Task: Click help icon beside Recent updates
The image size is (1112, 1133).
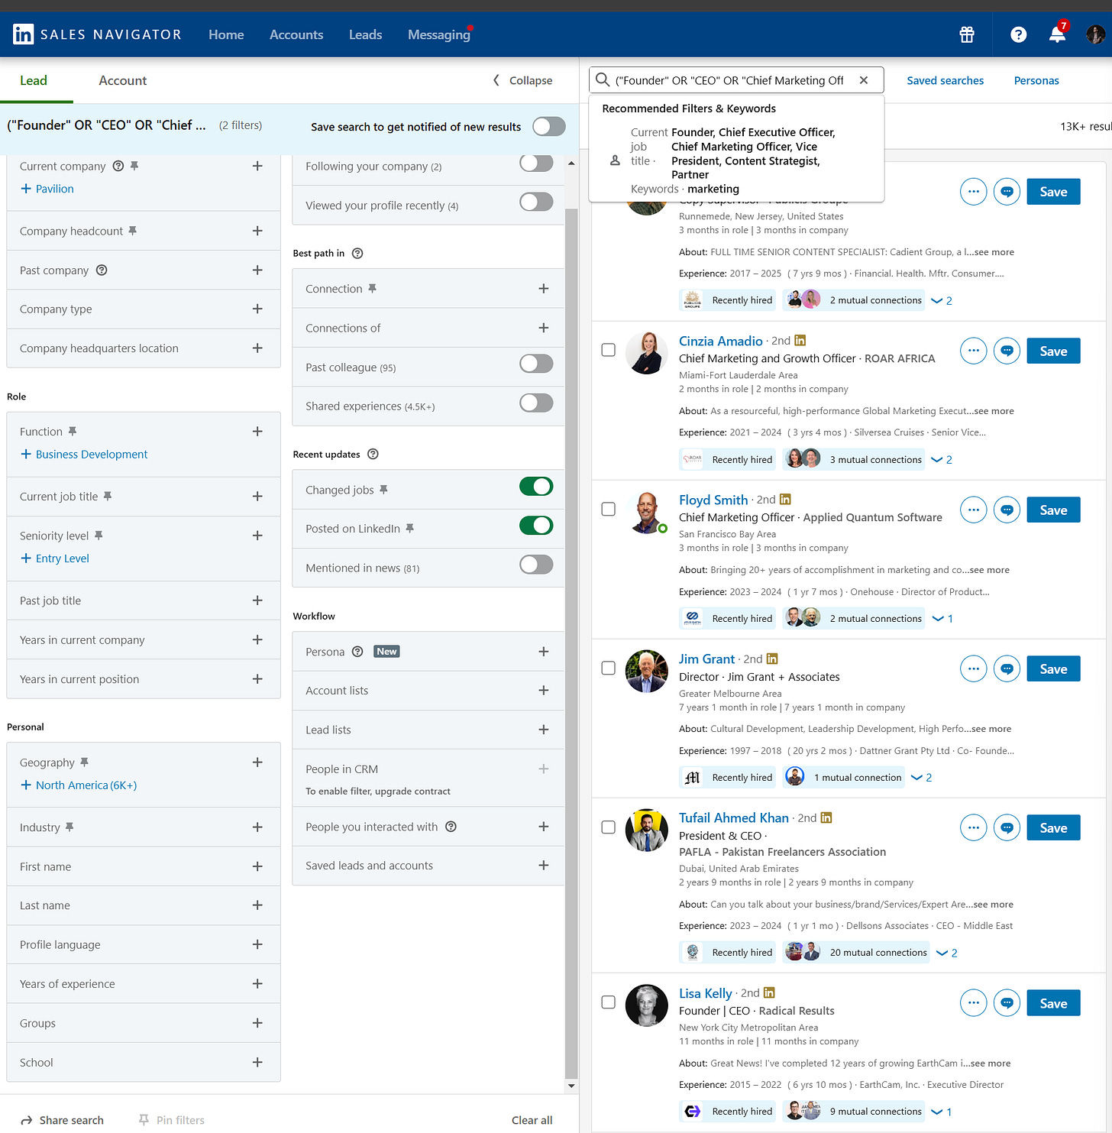Action: pyautogui.click(x=373, y=454)
